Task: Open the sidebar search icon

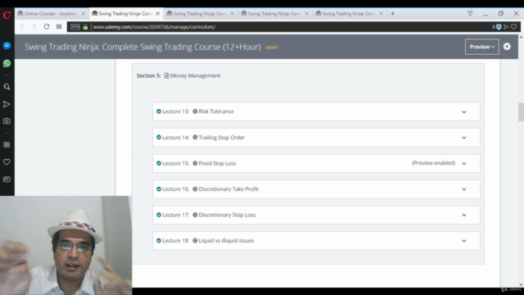Action: point(7,87)
